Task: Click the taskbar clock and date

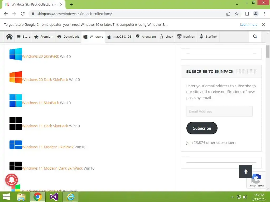Action: 259,197
